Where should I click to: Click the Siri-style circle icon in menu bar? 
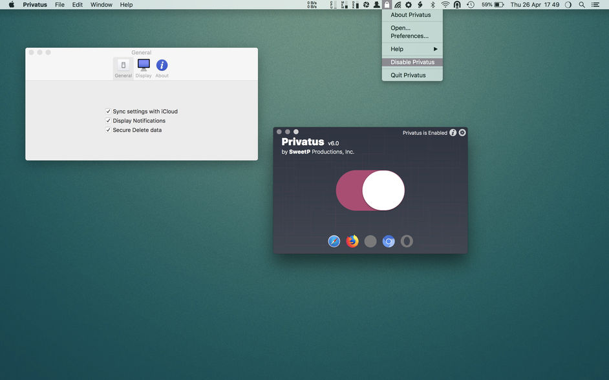(x=568, y=5)
